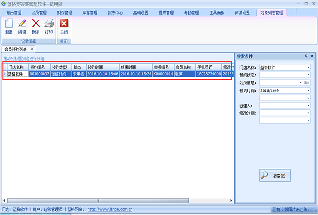Open the 考勤管理 ribbon tab
The image size is (318, 215).
192,13
